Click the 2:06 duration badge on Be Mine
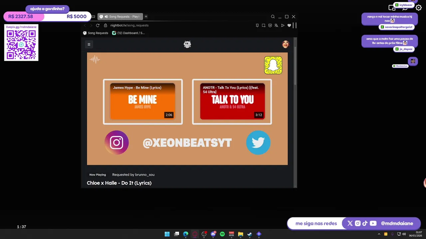 pyautogui.click(x=169, y=115)
